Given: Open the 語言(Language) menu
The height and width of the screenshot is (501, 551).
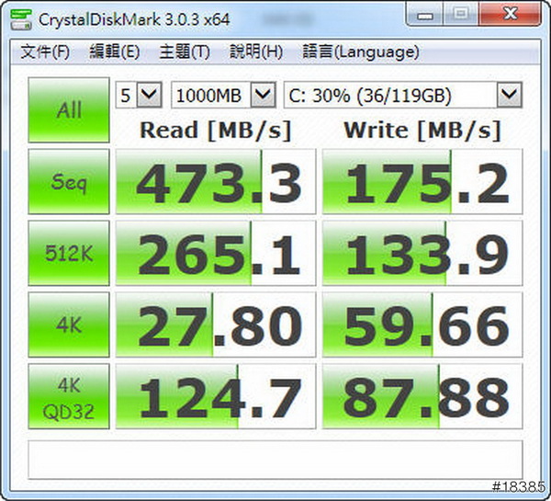Looking at the screenshot, I should [361, 52].
